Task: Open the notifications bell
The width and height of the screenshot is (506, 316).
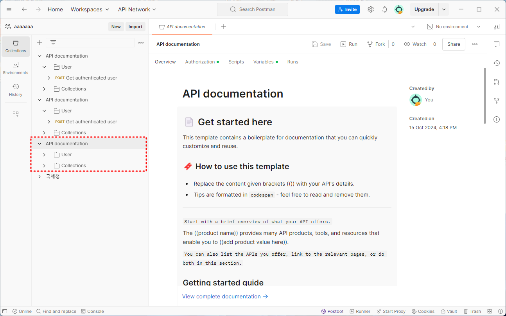Action: click(x=385, y=9)
